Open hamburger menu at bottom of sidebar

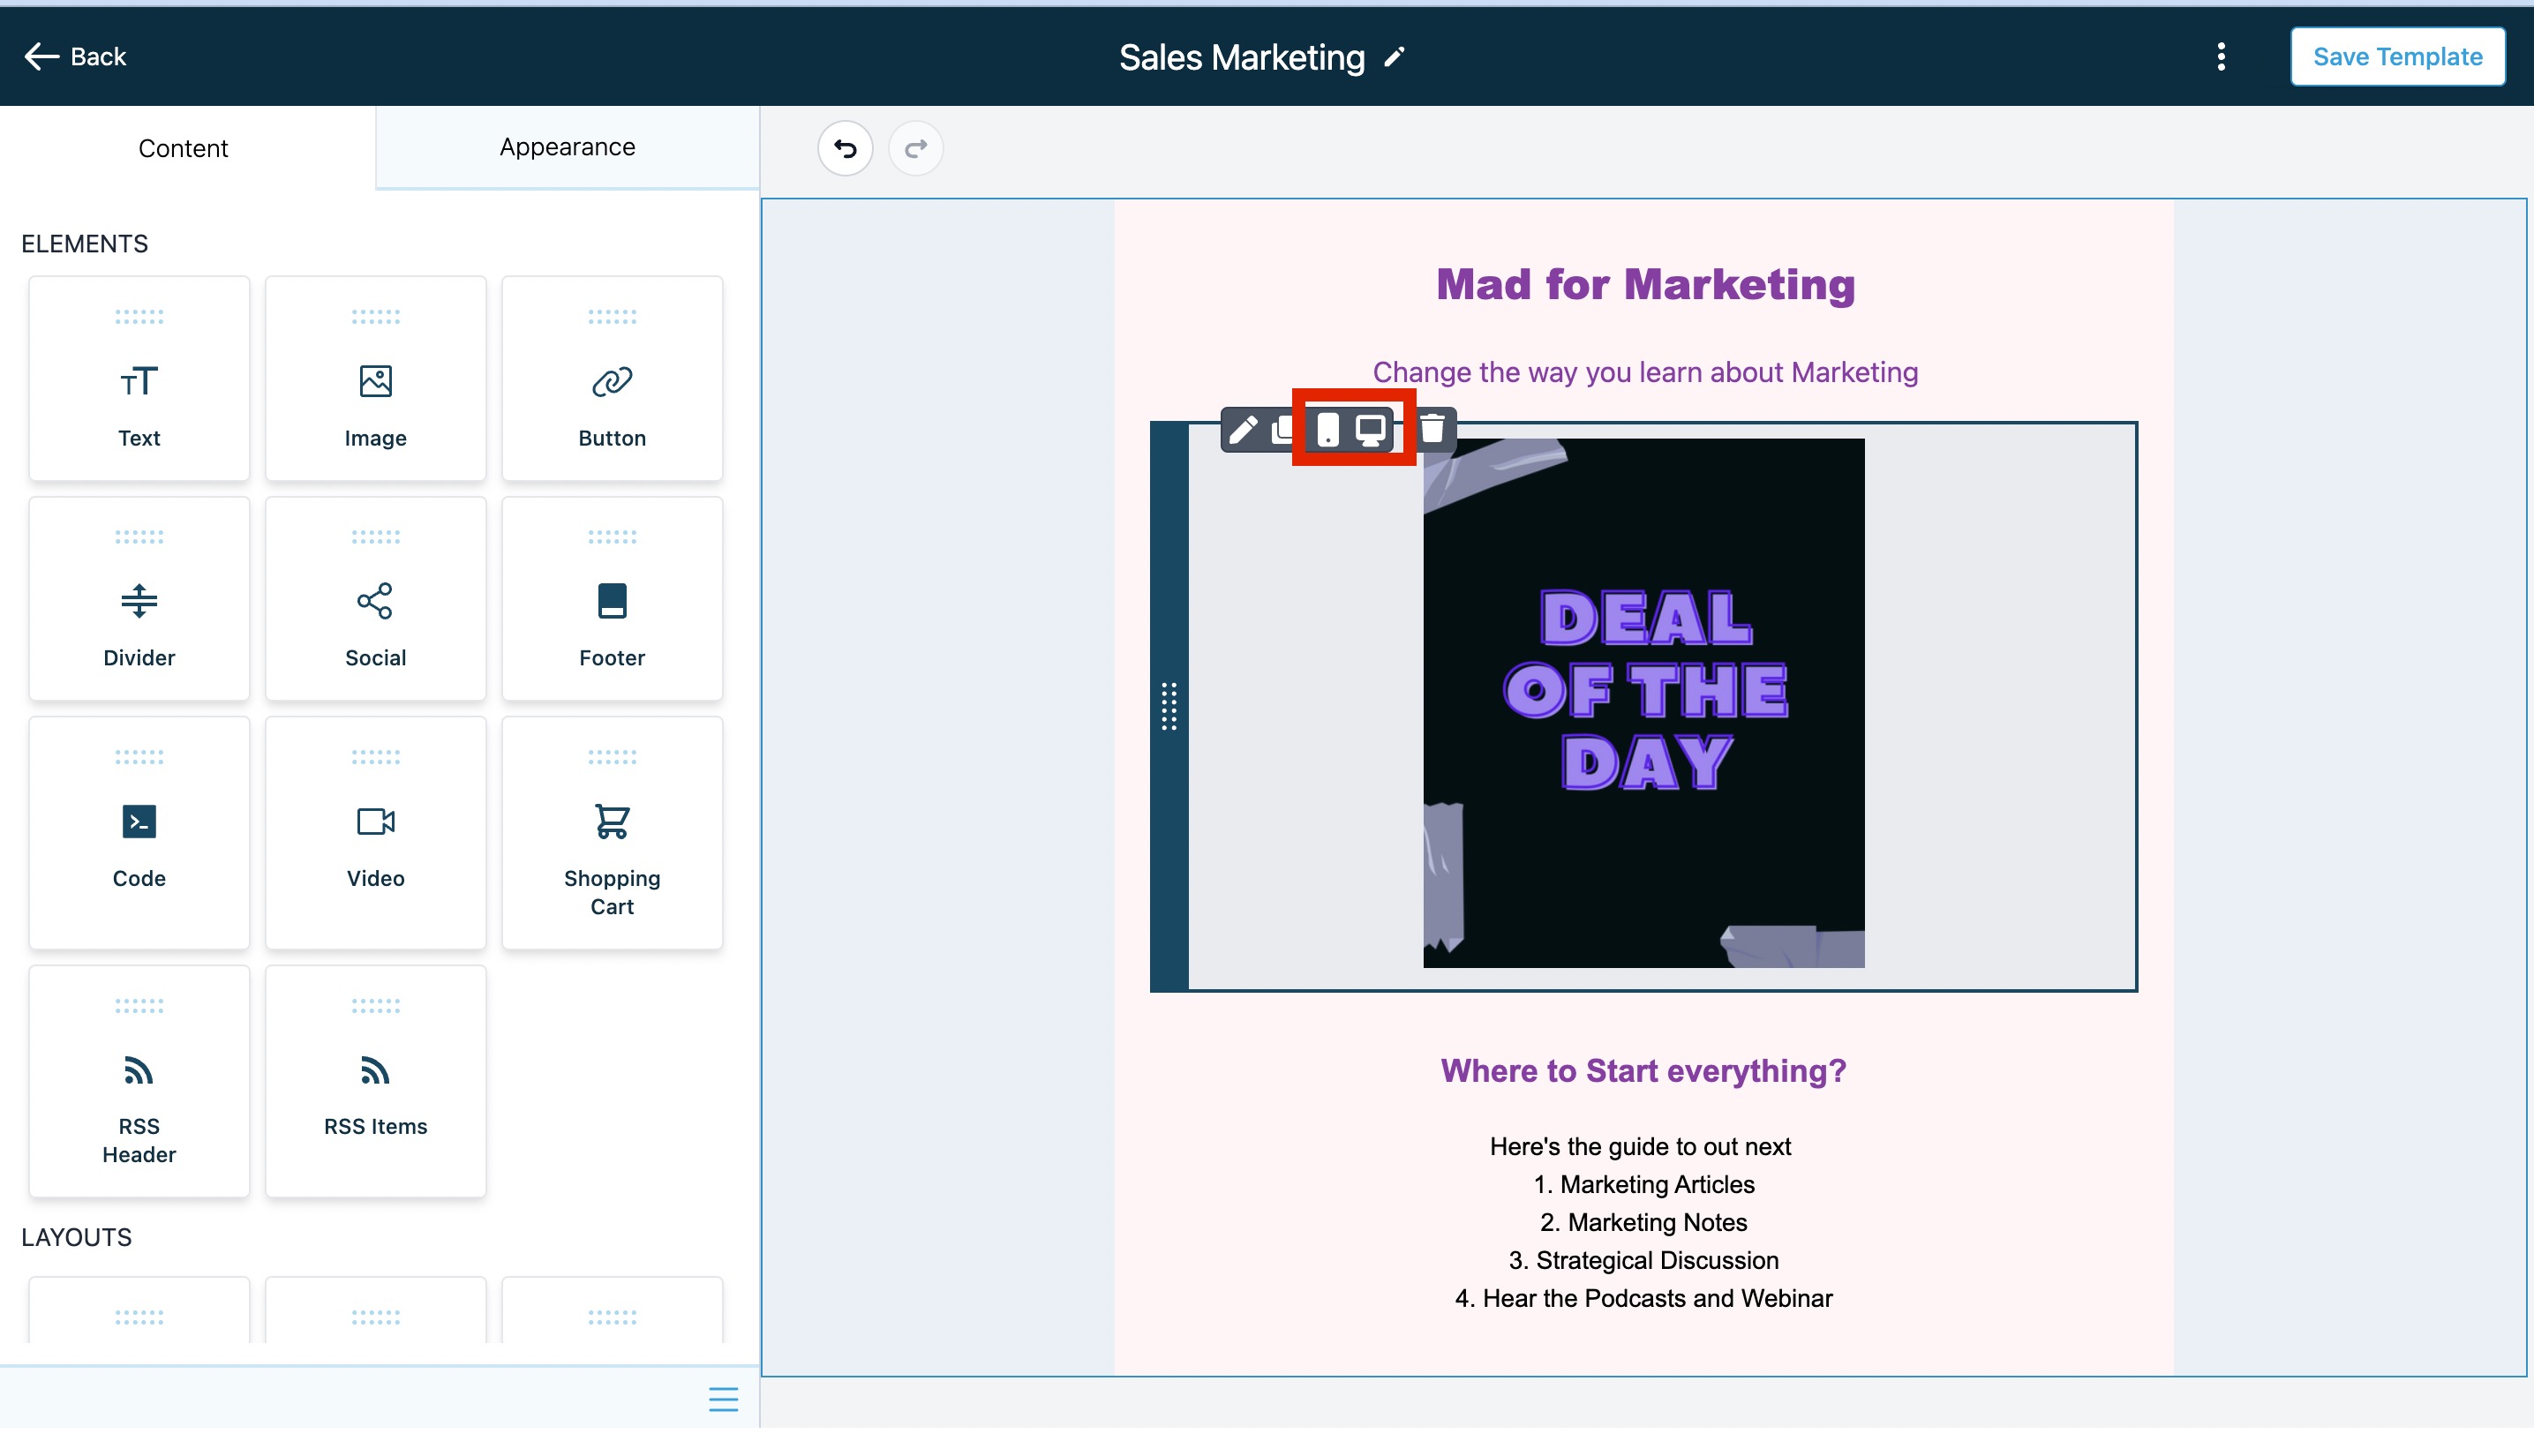[x=723, y=1398]
